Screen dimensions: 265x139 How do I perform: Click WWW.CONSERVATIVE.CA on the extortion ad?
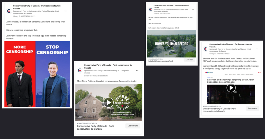pos(212,106)
